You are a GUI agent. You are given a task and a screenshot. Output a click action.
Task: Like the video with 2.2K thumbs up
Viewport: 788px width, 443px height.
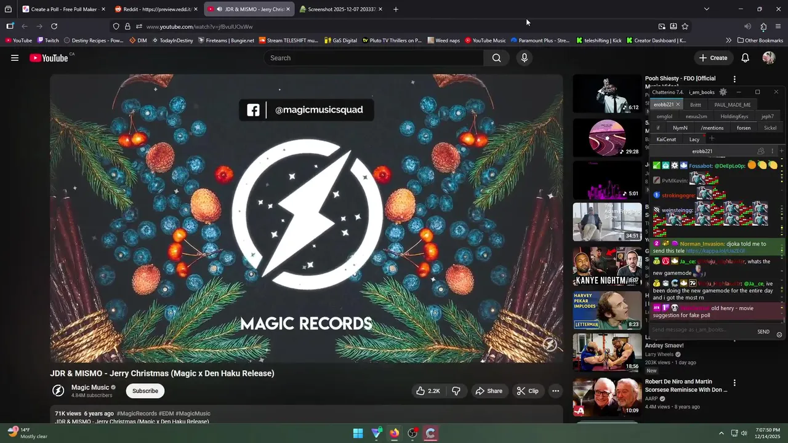coord(429,391)
